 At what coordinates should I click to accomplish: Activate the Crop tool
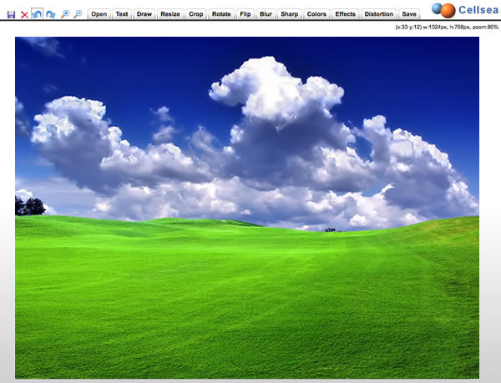pos(195,14)
